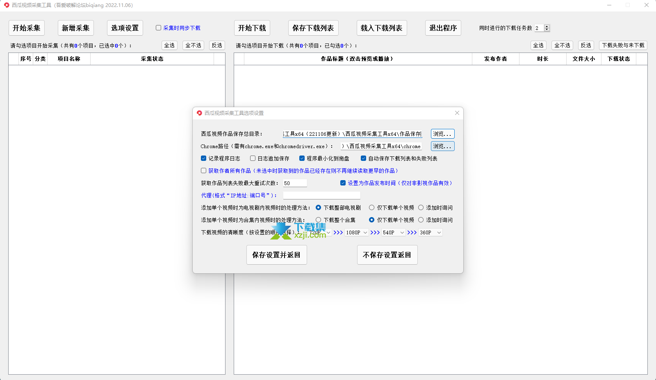
Task: Close the 选项设置 dialog
Action: tap(457, 113)
